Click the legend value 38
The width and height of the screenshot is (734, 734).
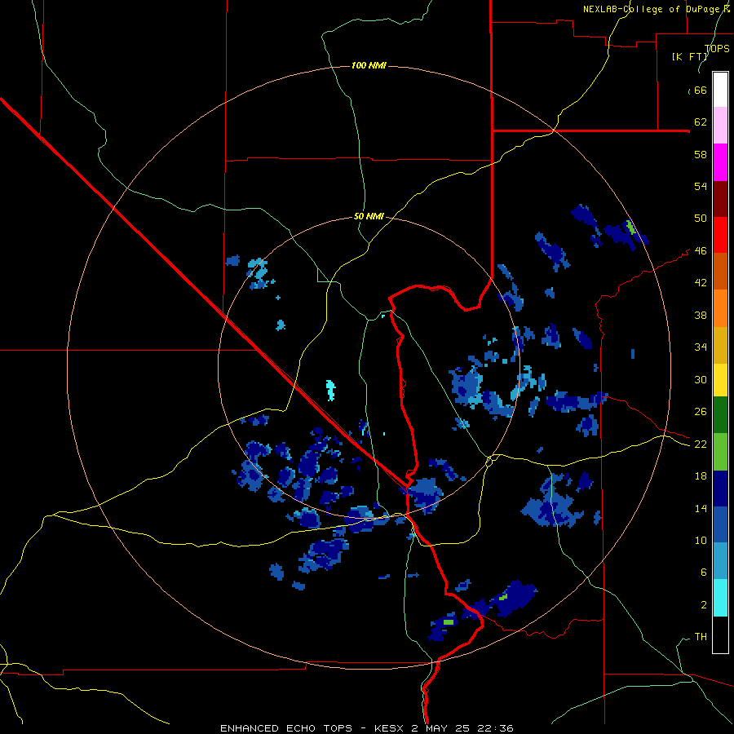point(701,315)
